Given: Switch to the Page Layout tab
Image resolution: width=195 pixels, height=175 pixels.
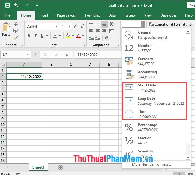Looking at the screenshot, I should [x=67, y=15].
